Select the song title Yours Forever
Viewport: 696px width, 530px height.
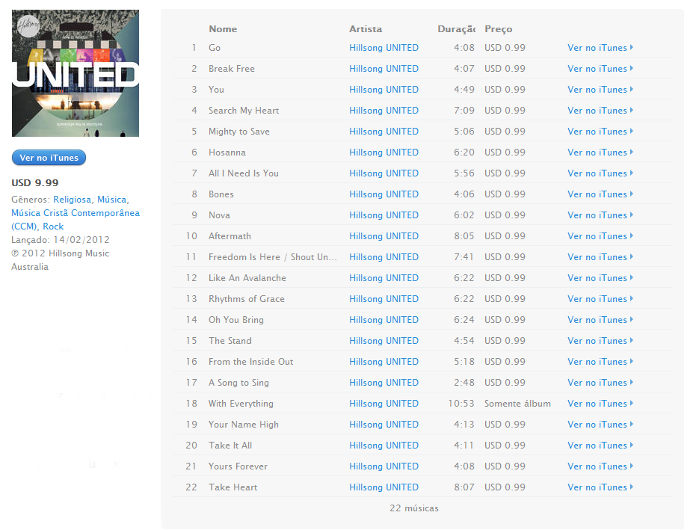pyautogui.click(x=238, y=466)
